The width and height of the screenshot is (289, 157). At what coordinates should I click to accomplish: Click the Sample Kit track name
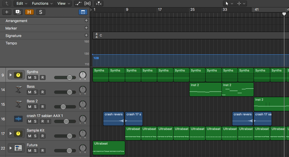[x=36, y=130]
